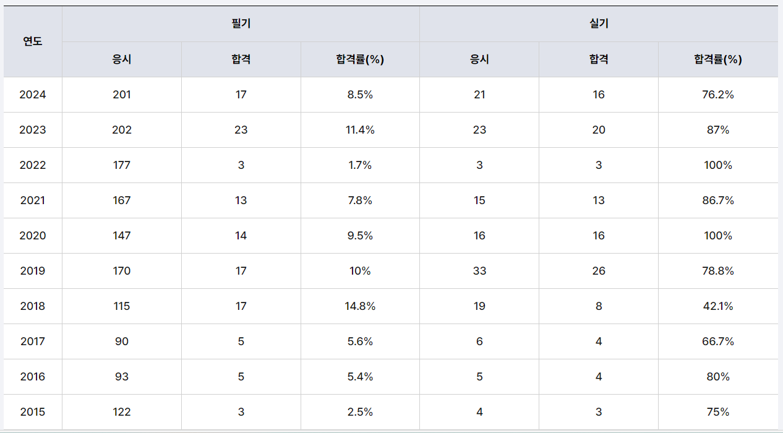Viewport: 783px width, 433px height.
Task: Select the 14.8% pass rate cell
Action: click(360, 306)
